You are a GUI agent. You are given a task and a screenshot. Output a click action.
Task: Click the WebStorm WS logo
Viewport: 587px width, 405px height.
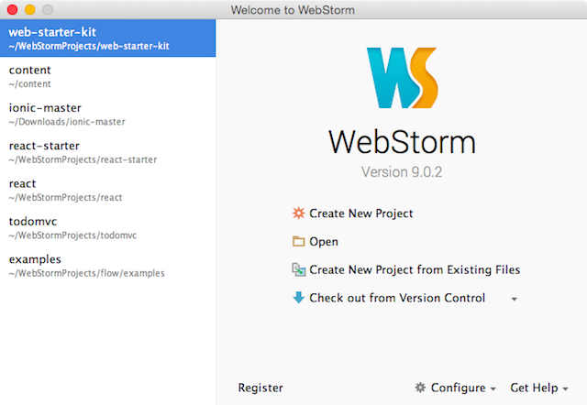point(401,80)
